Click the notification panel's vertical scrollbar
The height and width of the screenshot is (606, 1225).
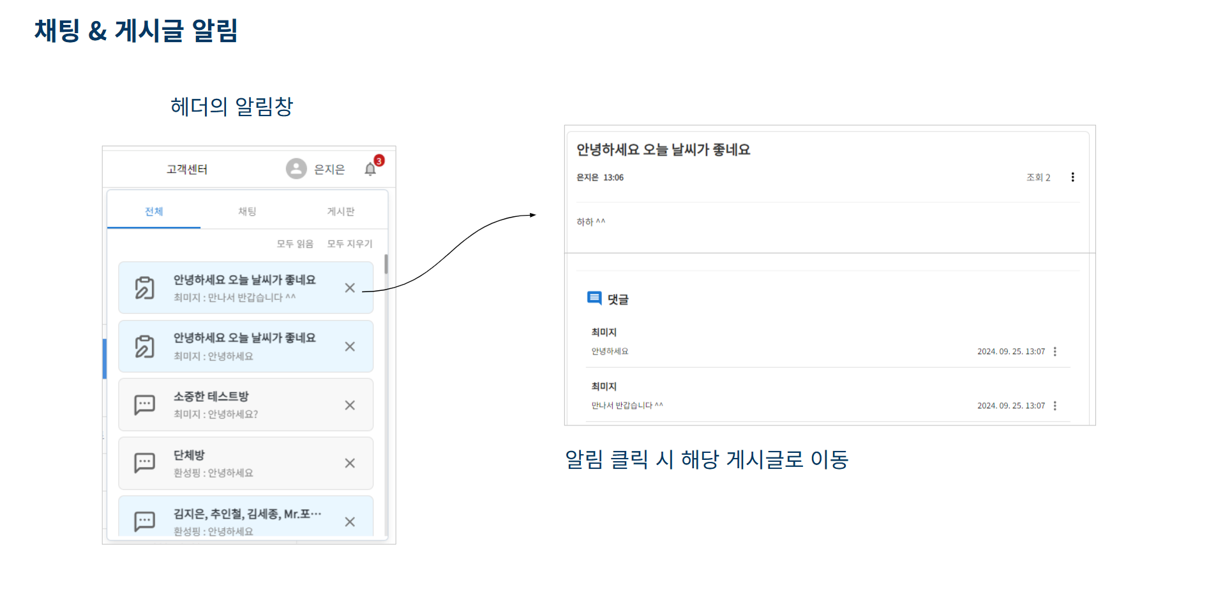386,264
